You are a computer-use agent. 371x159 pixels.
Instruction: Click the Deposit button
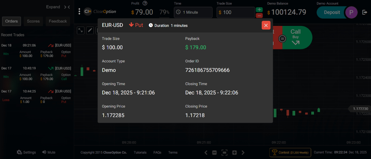[x=332, y=12]
